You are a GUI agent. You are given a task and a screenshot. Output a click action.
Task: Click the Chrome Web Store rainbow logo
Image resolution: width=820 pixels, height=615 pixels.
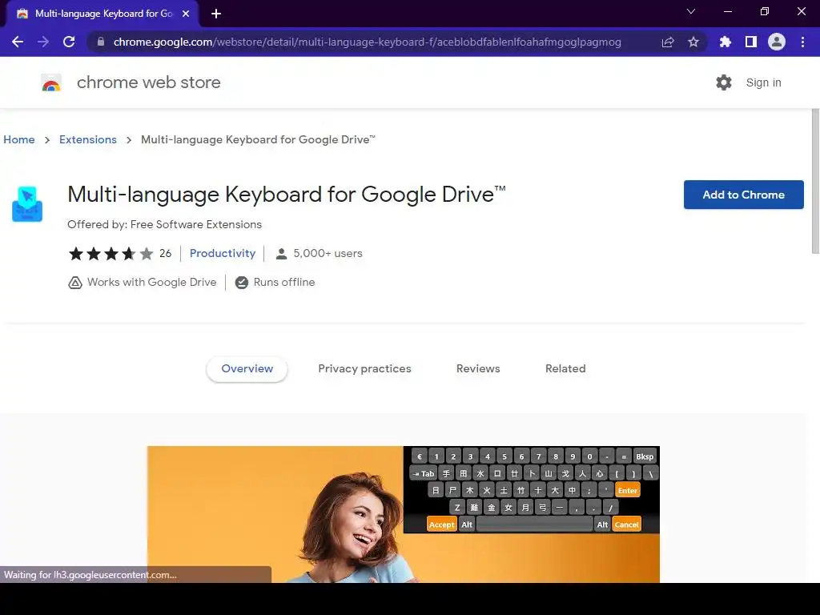click(x=51, y=82)
